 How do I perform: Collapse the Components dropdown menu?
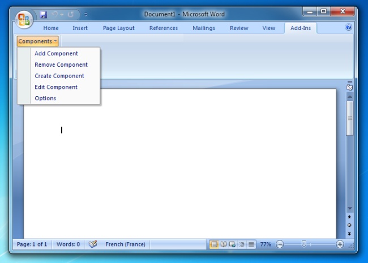pos(37,41)
